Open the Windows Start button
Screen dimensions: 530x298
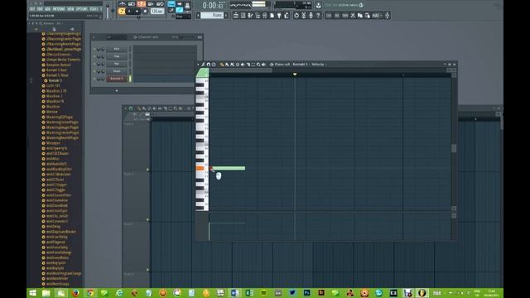(x=32, y=293)
